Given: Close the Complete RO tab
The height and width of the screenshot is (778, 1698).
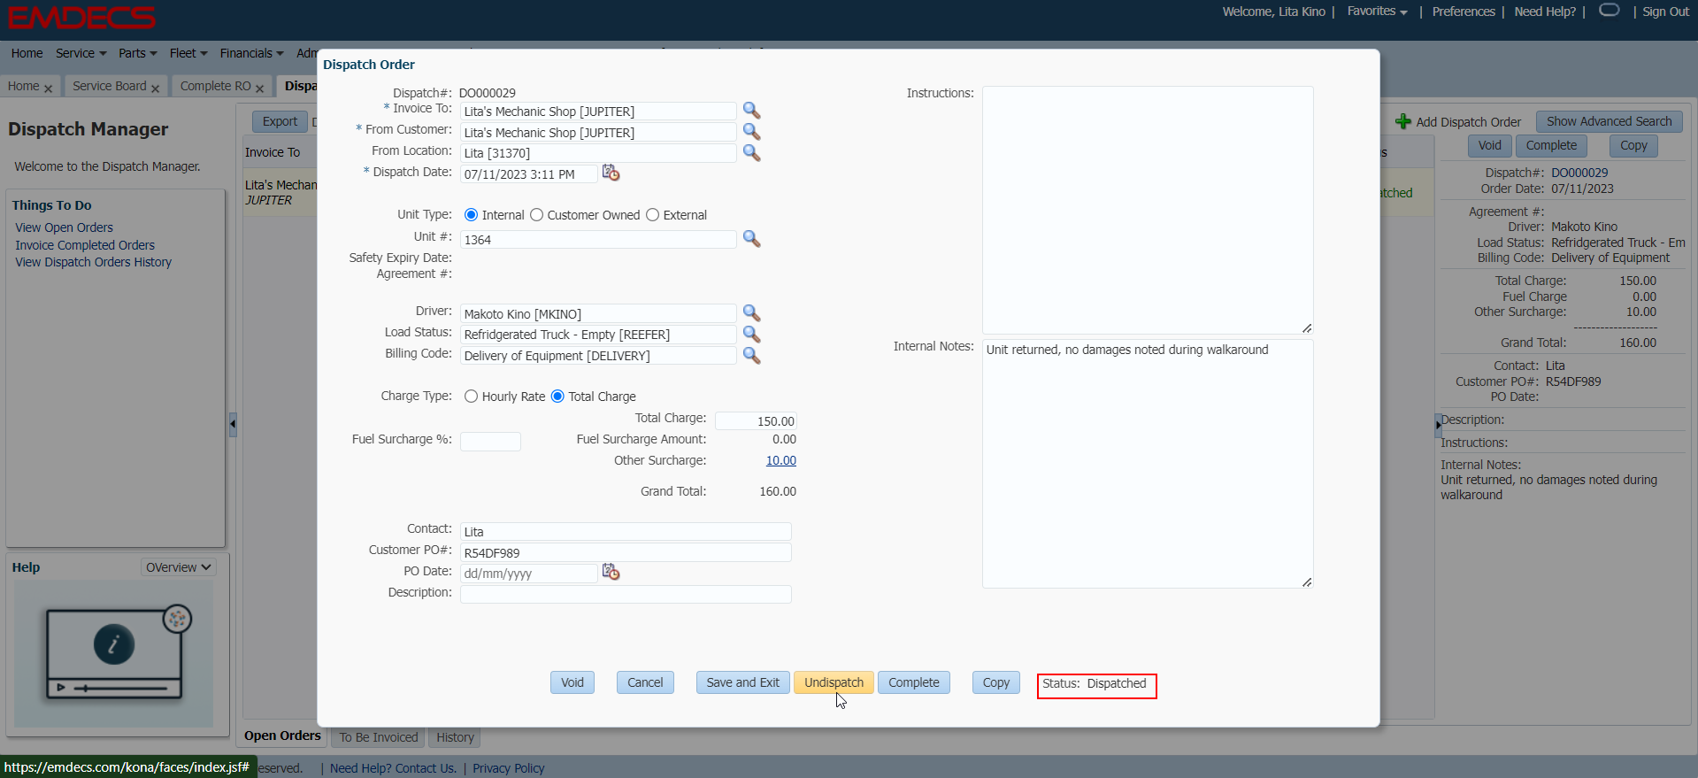Looking at the screenshot, I should 259,89.
